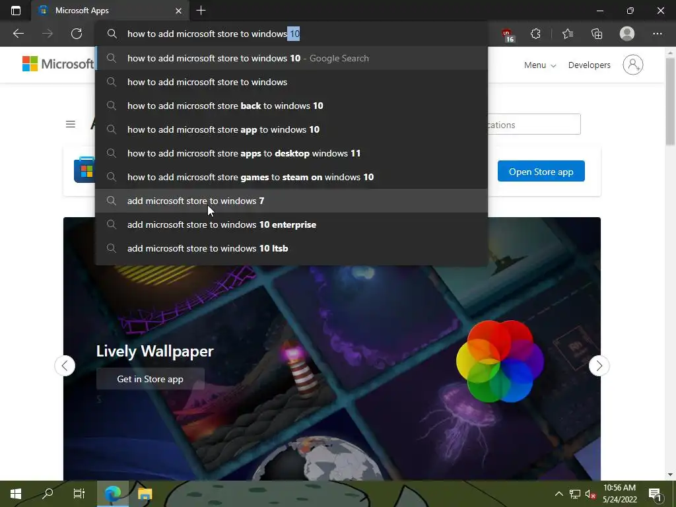Select suggestion 'add microsoft store to windows 7'

tap(291, 201)
